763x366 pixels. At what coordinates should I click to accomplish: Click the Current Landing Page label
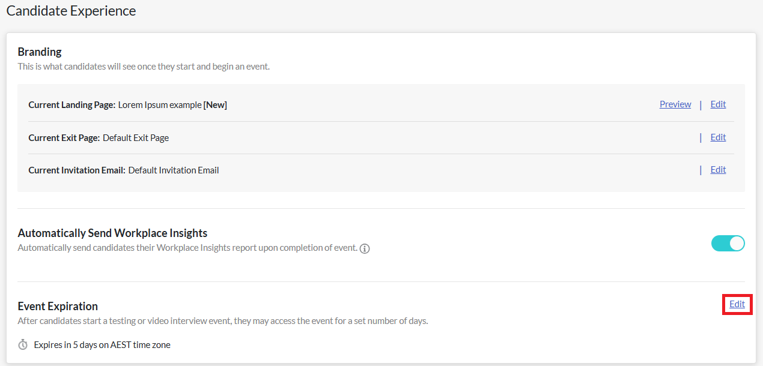(72, 105)
